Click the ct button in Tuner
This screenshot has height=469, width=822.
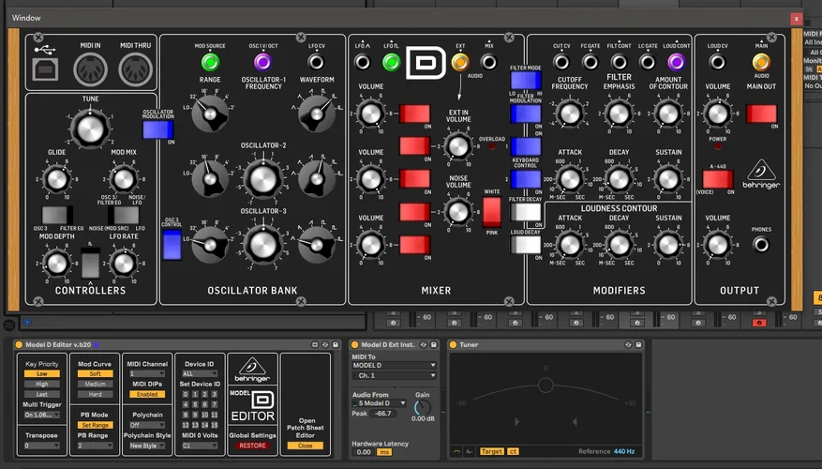point(513,451)
